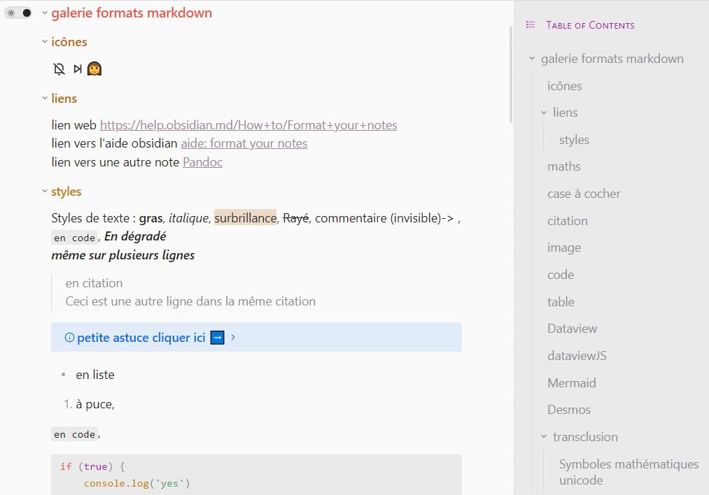Collapse the 'liens' heading in the note
Screen dimensions: 709x495
tap(44, 98)
